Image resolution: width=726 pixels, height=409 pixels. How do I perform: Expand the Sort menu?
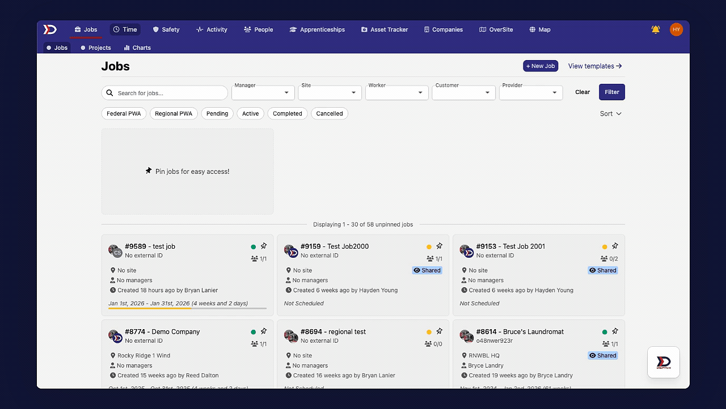tap(611, 113)
